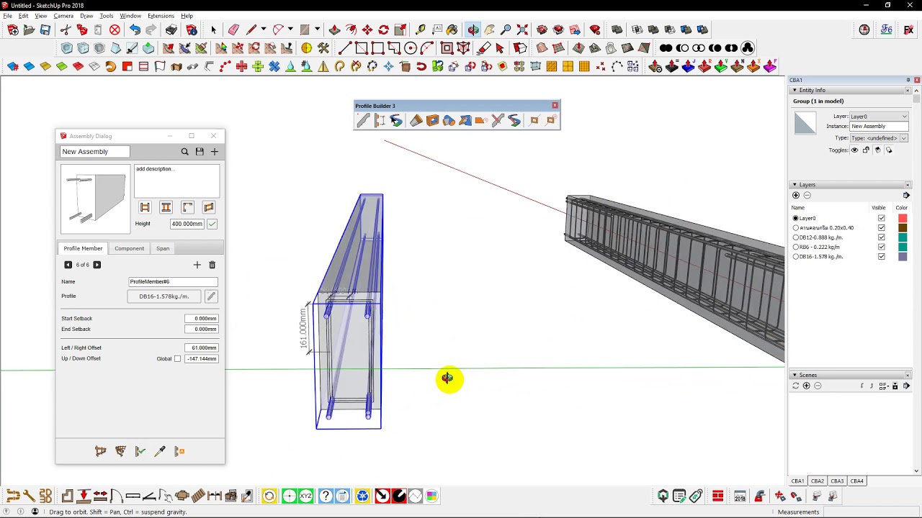Select the Line draw tool

click(x=344, y=48)
